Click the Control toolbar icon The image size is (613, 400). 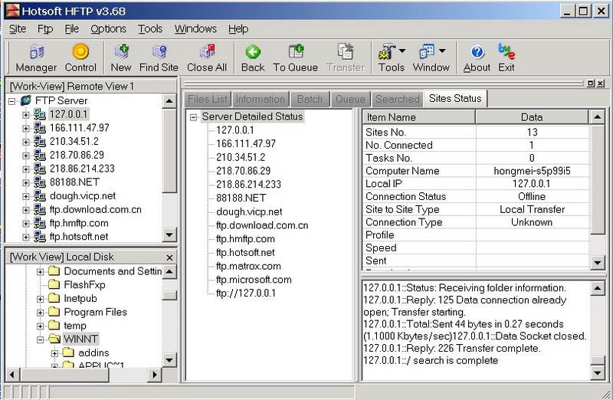(x=80, y=51)
